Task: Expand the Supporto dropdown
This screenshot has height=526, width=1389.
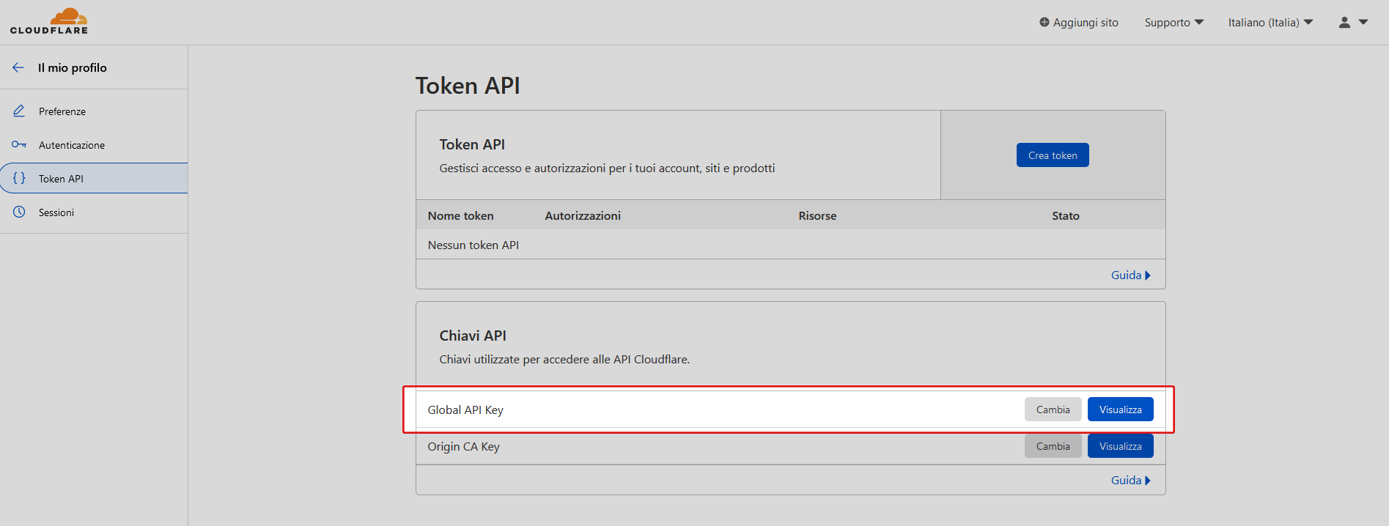Action: [1174, 22]
